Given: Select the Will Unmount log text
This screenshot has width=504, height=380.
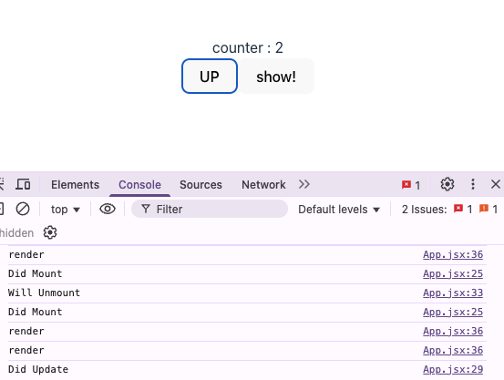Looking at the screenshot, I should coord(44,293).
